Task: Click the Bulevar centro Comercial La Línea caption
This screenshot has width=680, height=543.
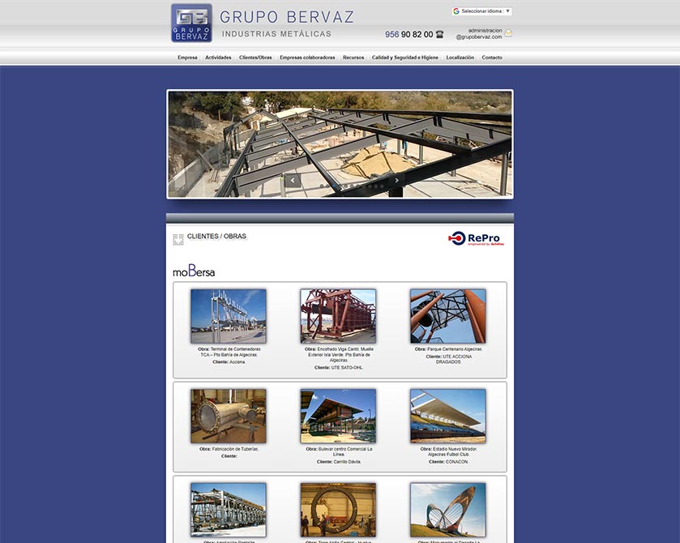Action: point(339,451)
